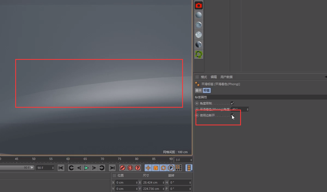Select the light glass sphere icon
327x192 pixels.
(199, 35)
